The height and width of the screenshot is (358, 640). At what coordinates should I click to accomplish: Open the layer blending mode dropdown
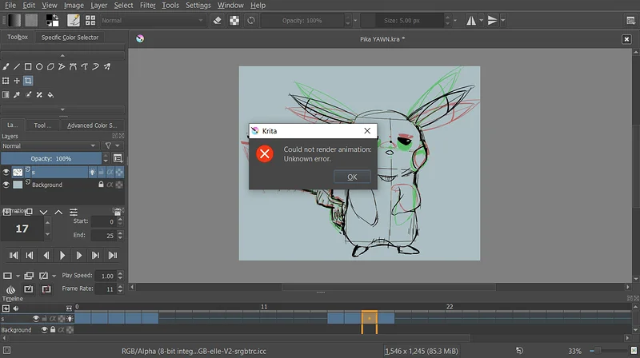50,146
